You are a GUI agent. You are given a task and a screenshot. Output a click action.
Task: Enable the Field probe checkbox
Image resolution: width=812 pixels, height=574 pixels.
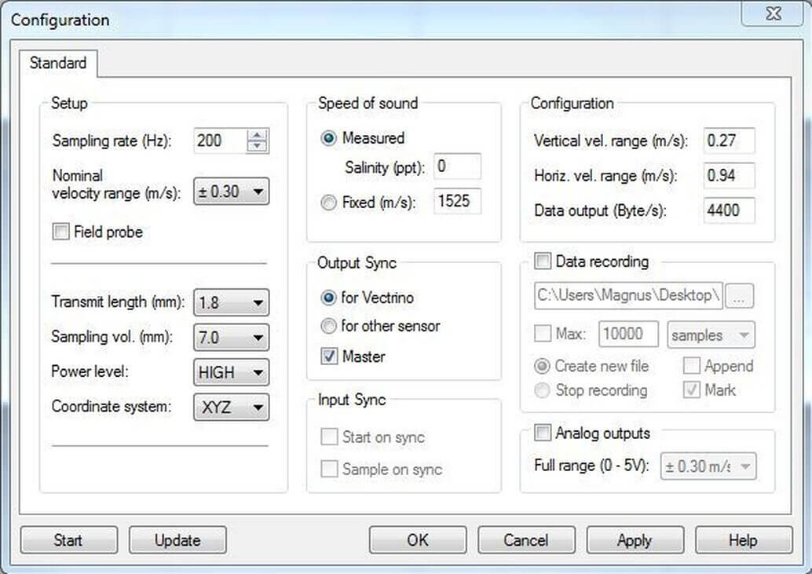pyautogui.click(x=60, y=232)
